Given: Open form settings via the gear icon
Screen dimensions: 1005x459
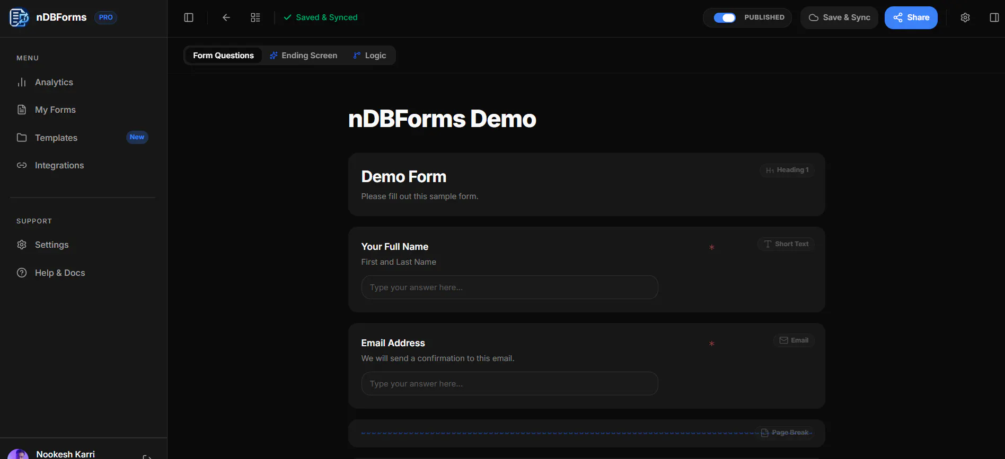Looking at the screenshot, I should click(965, 17).
